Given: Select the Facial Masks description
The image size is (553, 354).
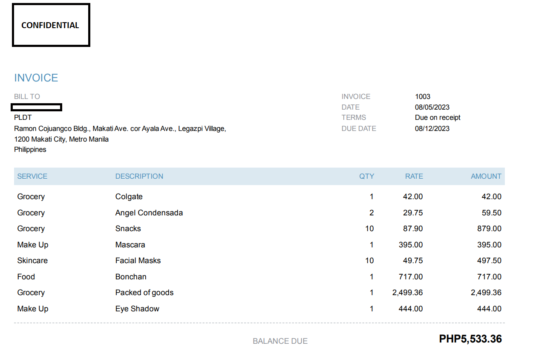Looking at the screenshot, I should click(x=138, y=261).
